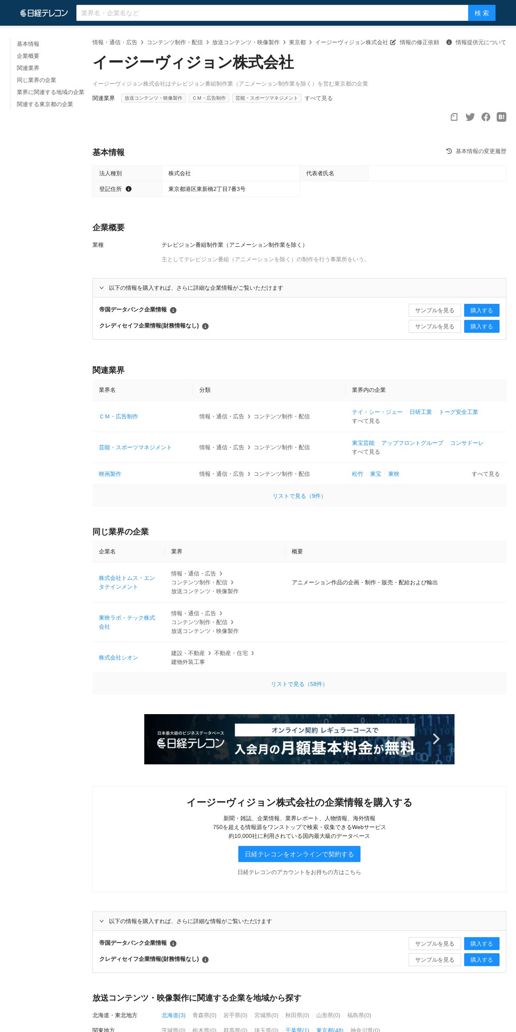Open 東映 company link
Screen dimensions: 516x1032
point(394,474)
